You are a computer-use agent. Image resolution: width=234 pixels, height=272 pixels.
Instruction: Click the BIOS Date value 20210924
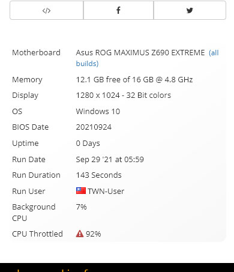(x=94, y=127)
